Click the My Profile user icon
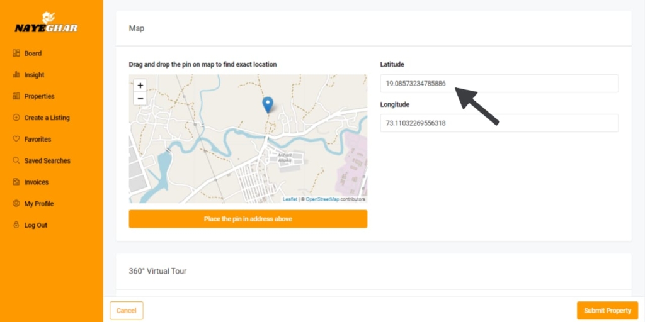 [16, 204]
